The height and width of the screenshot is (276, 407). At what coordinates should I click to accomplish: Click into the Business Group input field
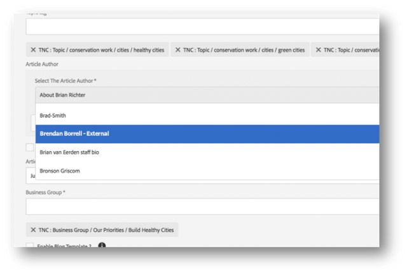202,206
